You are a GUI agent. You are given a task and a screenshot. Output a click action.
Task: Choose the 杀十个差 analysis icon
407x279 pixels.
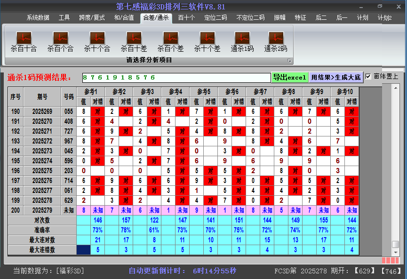pos(207,41)
